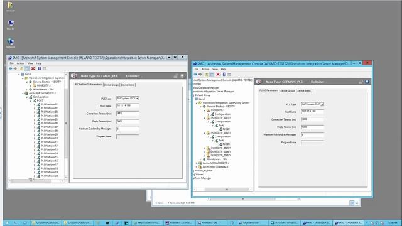This screenshot has width=402, height=226.
Task: Click lock icon in left window Node Type header
Action: click(x=176, y=76)
